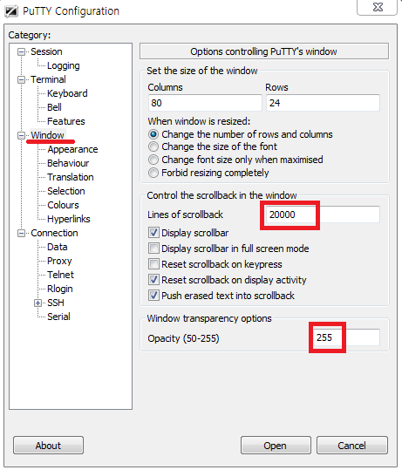Open Translation settings category
Viewport: 402px width, 470px height.
pos(71,177)
